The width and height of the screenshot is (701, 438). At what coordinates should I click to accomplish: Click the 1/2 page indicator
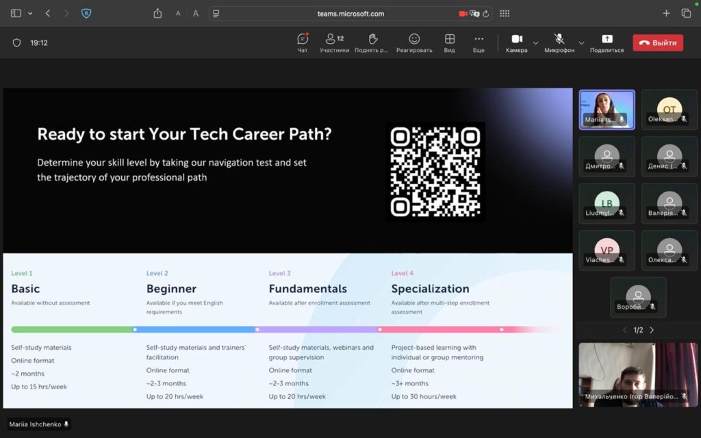point(638,331)
